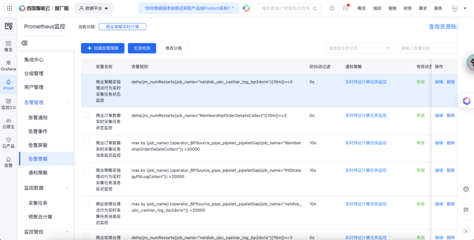Open the 组织 top menu
Image resolution: width=474 pixels, height=240 pixels.
(x=377, y=8)
